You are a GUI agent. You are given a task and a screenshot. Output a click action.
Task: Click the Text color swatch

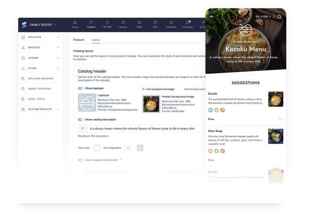(x=96, y=147)
